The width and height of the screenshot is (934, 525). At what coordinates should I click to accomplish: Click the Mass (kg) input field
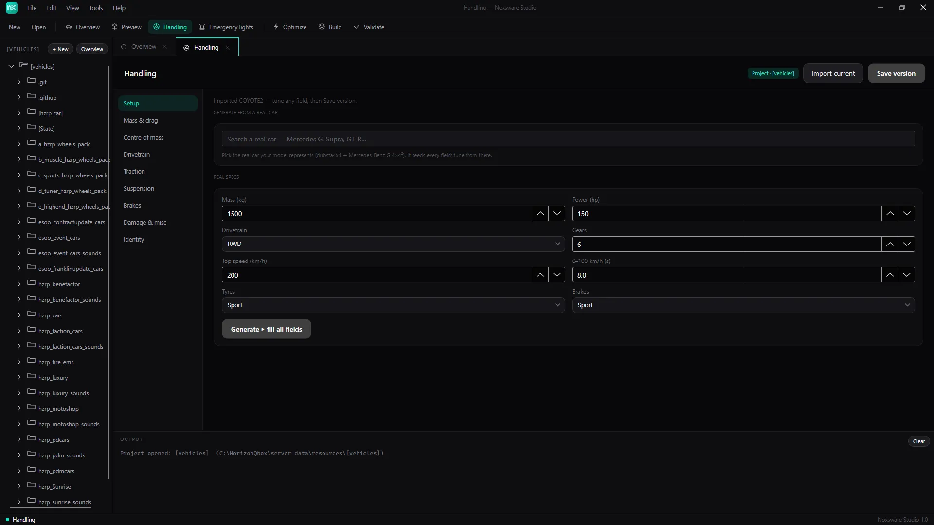(377, 214)
